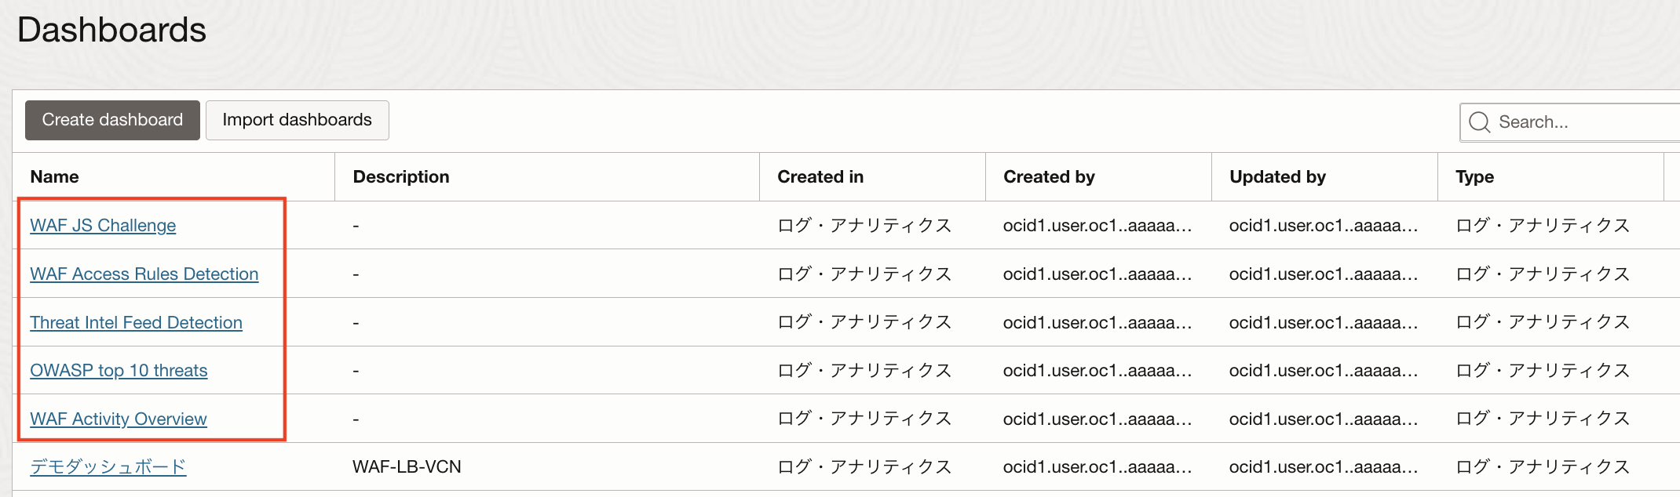Screen dimensions: 1680x497
Task: Click the Create dashboard button
Action: coord(112,120)
